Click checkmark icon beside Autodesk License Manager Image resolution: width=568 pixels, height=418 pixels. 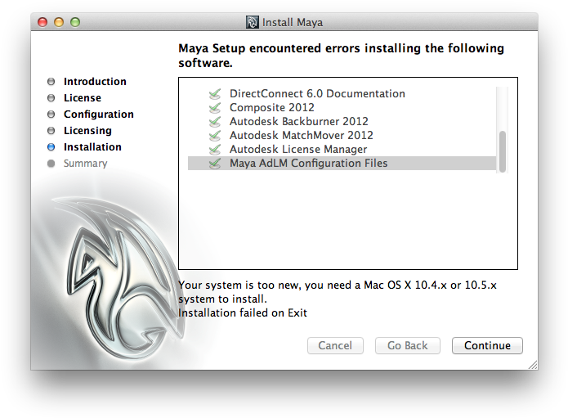tap(215, 150)
